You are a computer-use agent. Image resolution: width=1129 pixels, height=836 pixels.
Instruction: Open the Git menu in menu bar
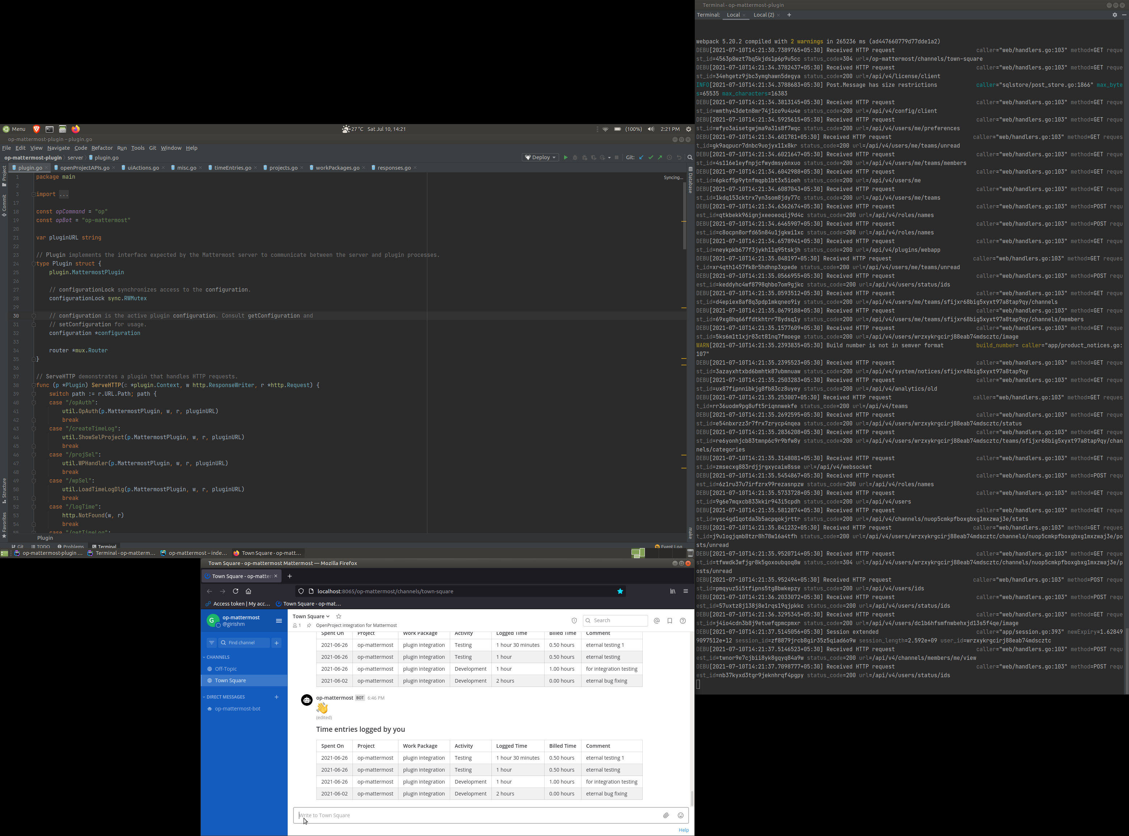pyautogui.click(x=152, y=148)
